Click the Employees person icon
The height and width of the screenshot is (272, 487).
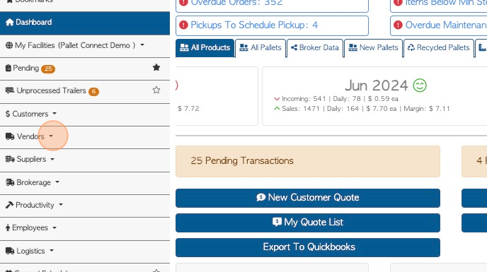tap(8, 228)
